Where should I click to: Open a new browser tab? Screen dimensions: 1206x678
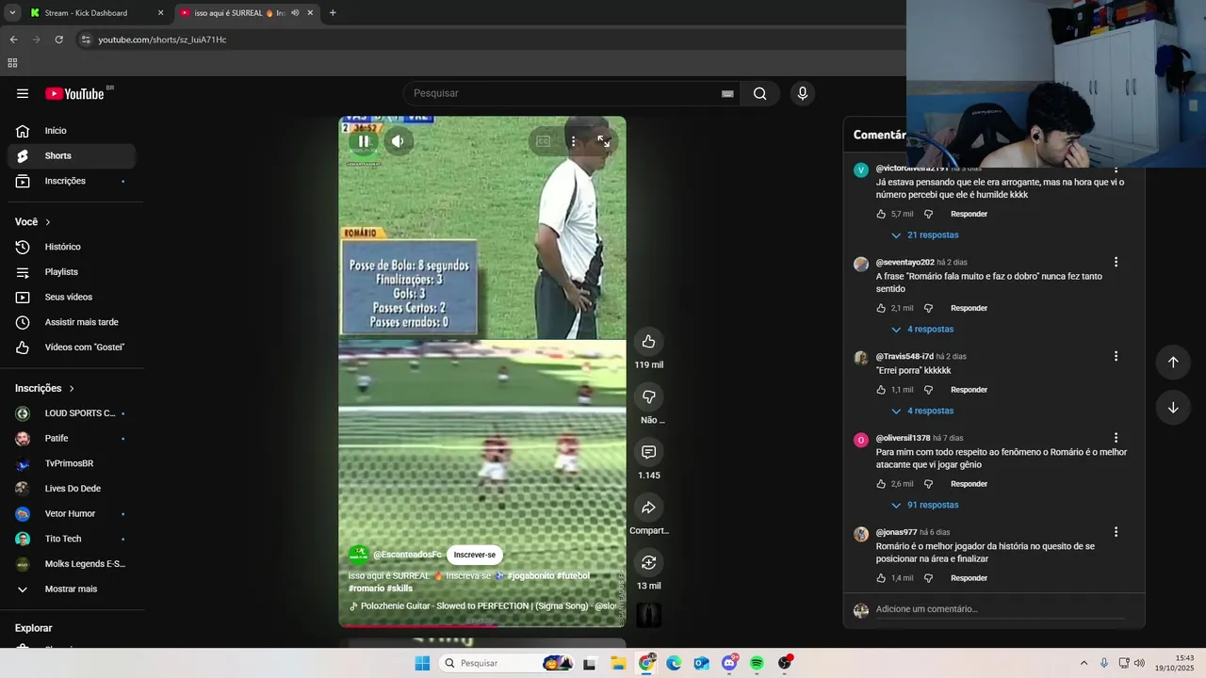tap(333, 13)
